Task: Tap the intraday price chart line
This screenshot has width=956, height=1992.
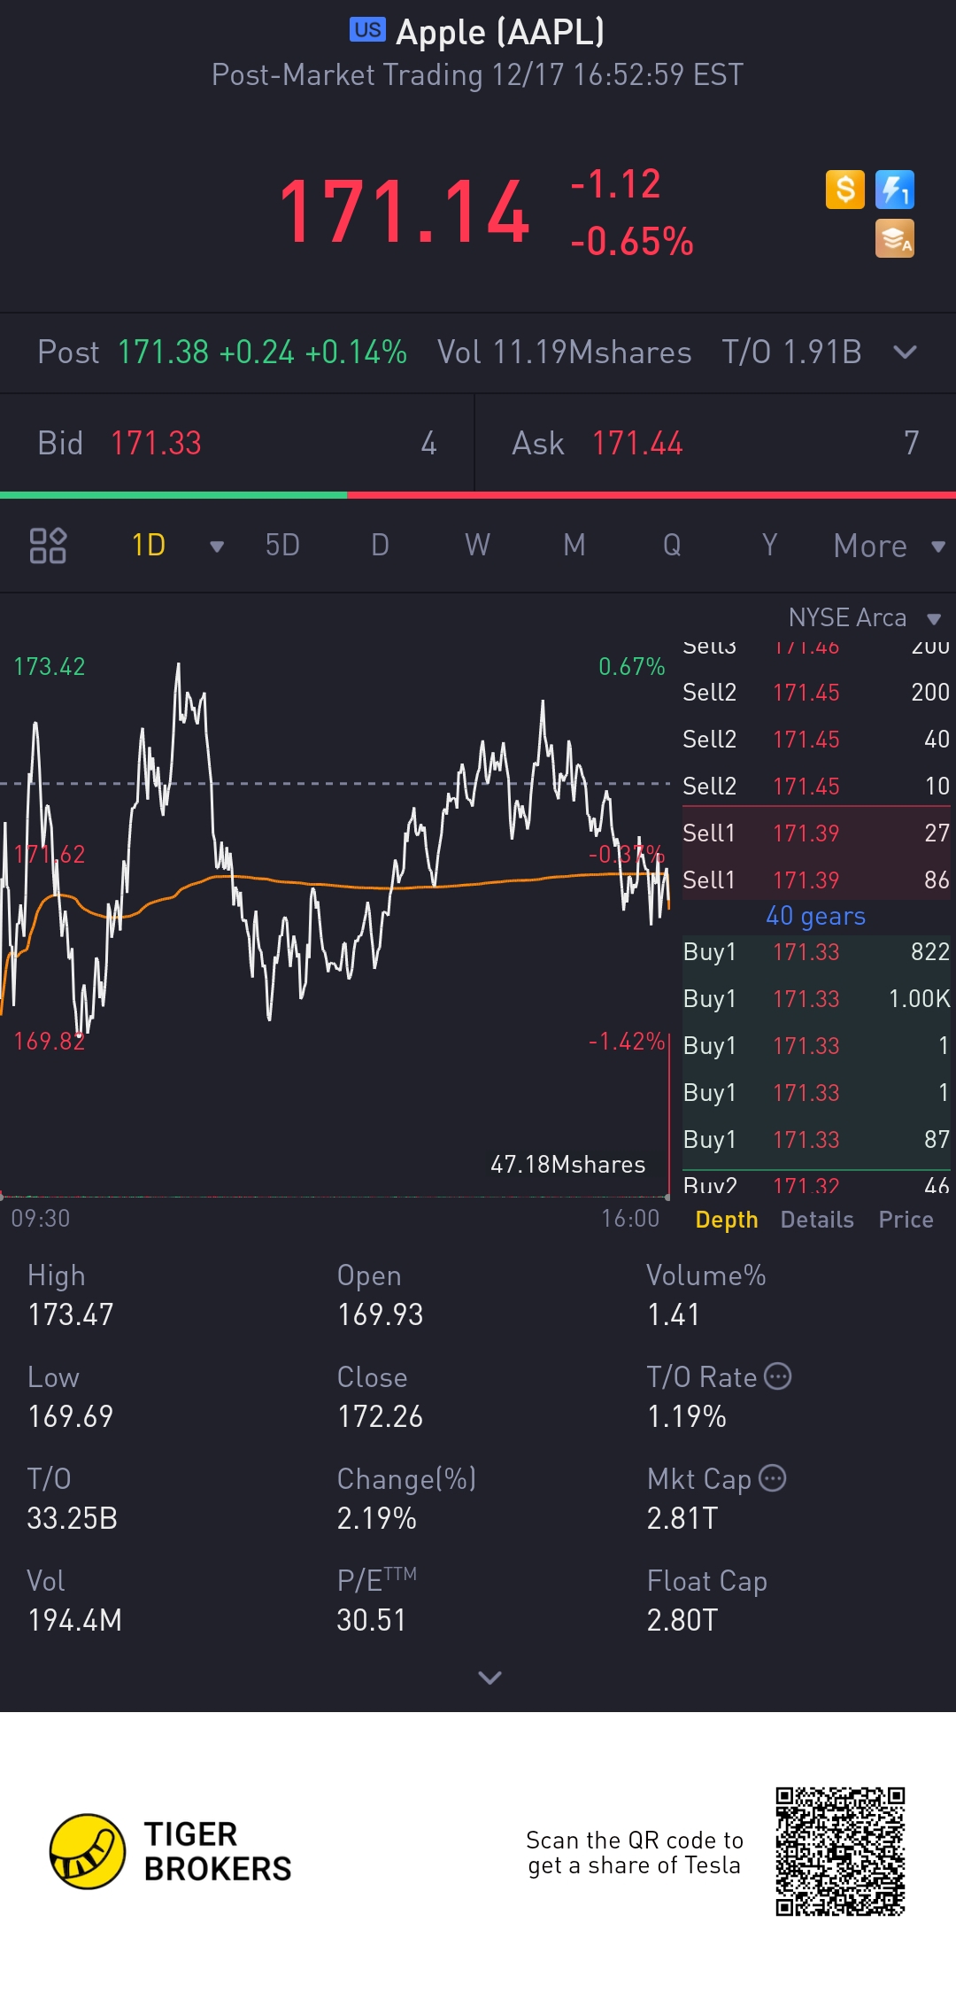Action: click(335, 850)
